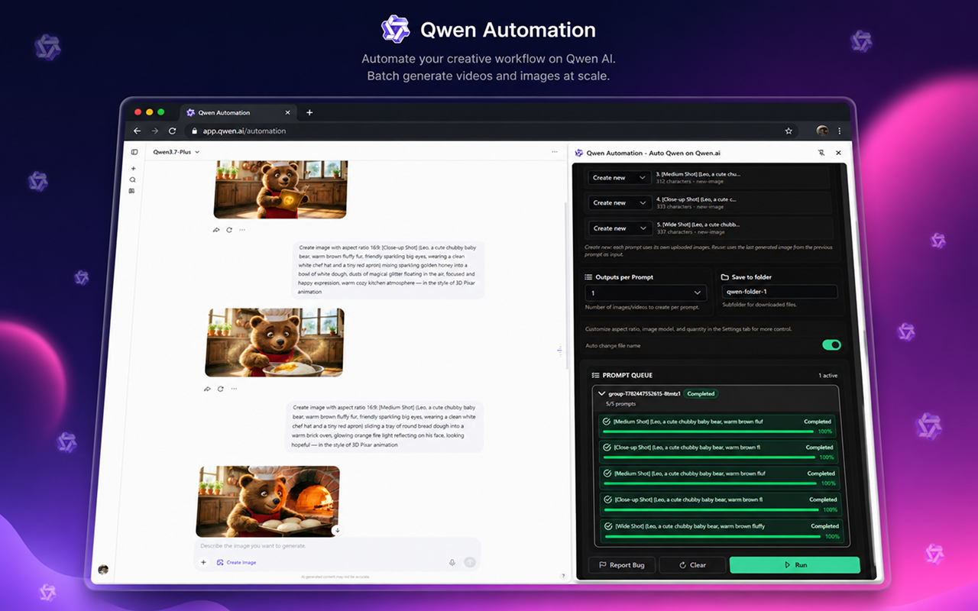Toggle the sidebar panel icon in Qwen chat
Viewport: 978px width, 611px height.
pyautogui.click(x=134, y=152)
